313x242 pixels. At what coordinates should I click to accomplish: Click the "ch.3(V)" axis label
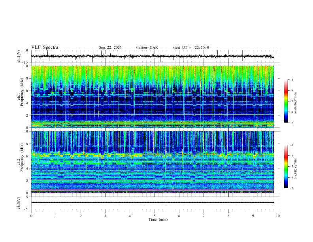pos(19,203)
